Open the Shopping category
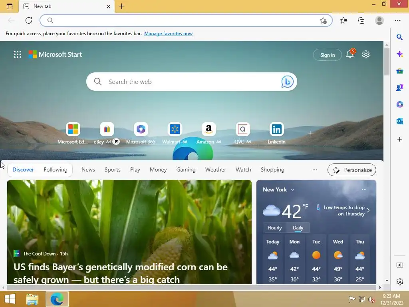Image resolution: width=409 pixels, height=307 pixels. point(272,169)
